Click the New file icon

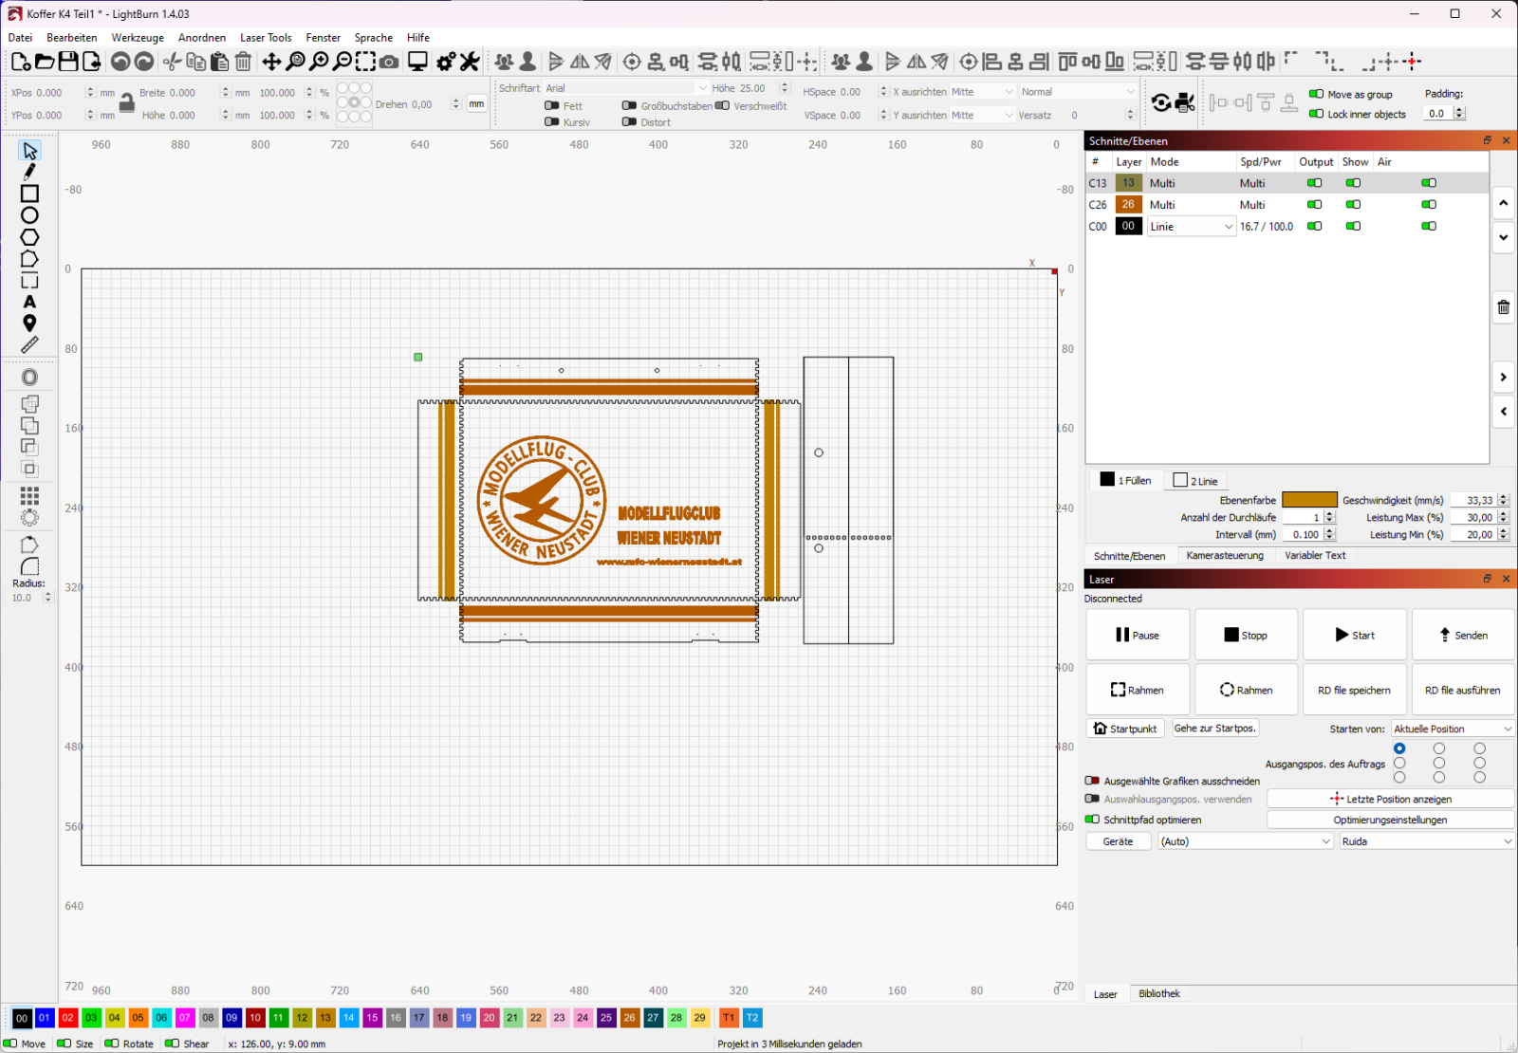click(x=20, y=62)
